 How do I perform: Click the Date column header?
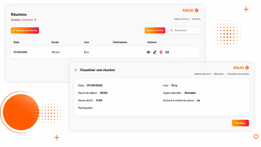16,42
